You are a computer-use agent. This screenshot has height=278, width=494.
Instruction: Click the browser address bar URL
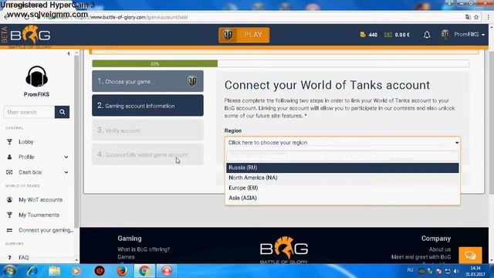tap(139, 17)
